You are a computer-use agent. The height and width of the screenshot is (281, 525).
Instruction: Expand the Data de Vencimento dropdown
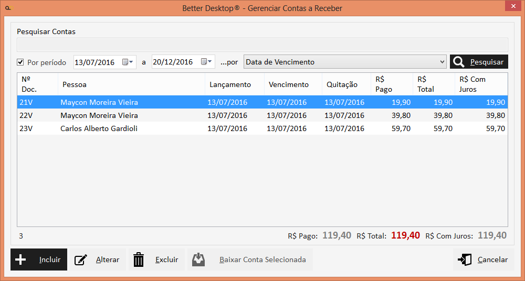tap(442, 62)
